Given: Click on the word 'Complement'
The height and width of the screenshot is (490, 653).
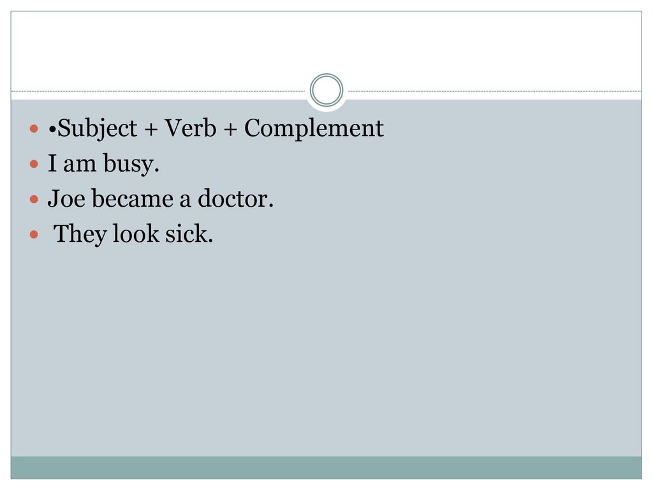Looking at the screenshot, I should pos(314,129).
